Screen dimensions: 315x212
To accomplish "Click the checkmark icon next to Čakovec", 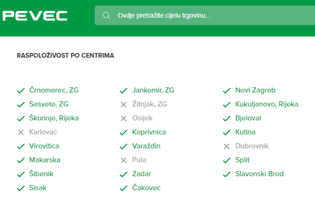I will click(124, 188).
